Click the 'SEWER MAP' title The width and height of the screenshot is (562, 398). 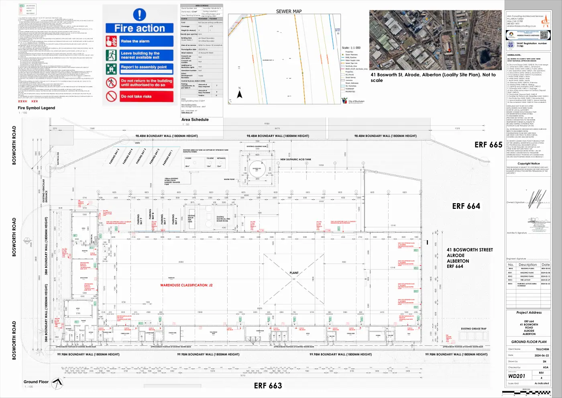point(289,11)
